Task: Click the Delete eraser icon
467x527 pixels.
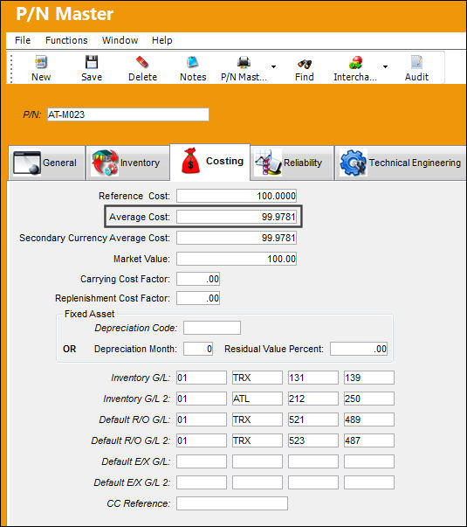Action: pos(142,63)
